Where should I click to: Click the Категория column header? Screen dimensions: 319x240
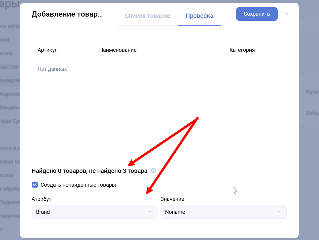tap(242, 50)
